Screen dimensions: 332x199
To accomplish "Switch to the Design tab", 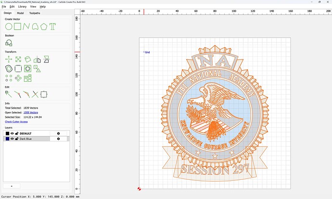I will [x=8, y=13].
